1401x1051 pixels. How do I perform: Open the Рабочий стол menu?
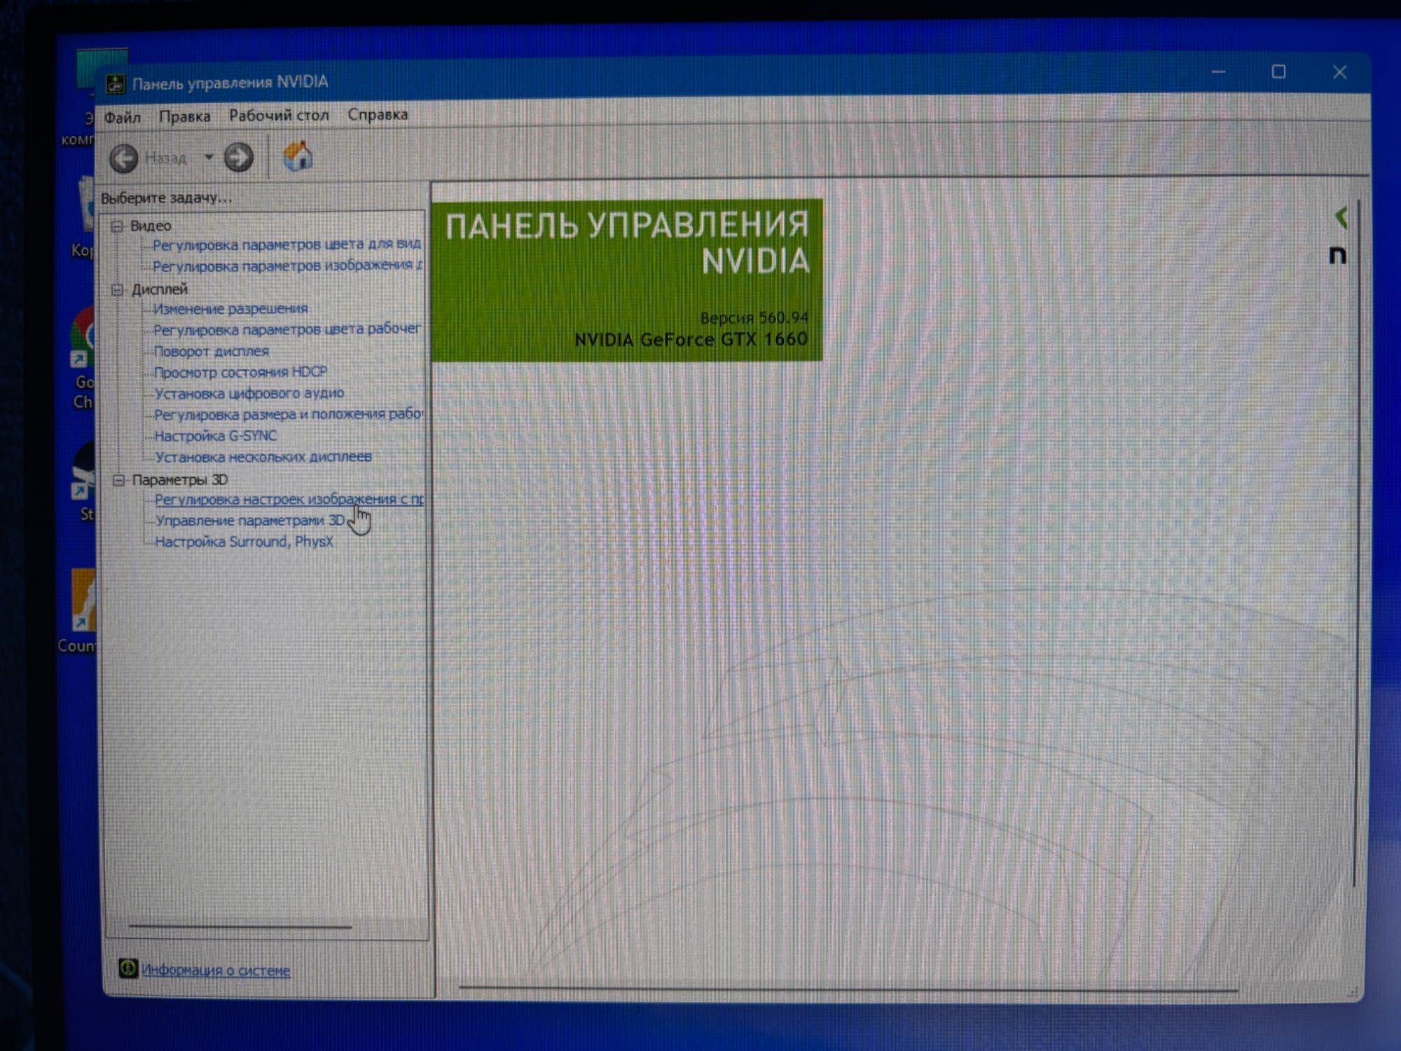[x=279, y=115]
